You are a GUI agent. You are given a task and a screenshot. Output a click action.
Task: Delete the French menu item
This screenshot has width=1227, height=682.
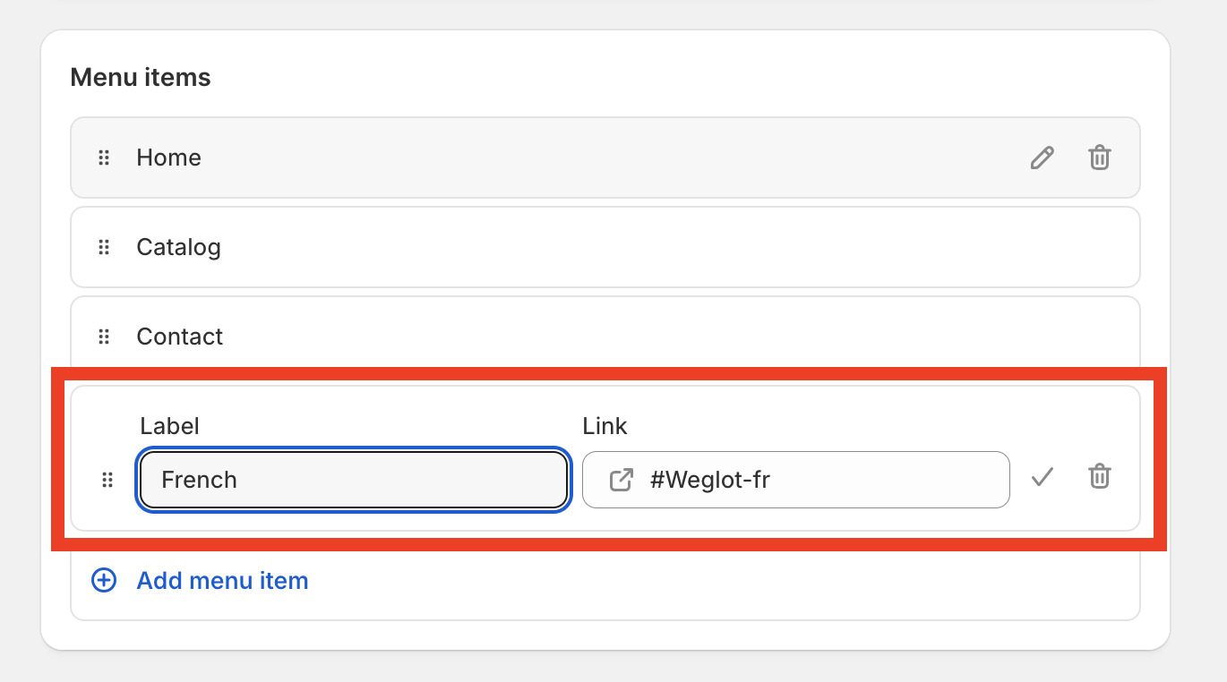click(x=1099, y=476)
